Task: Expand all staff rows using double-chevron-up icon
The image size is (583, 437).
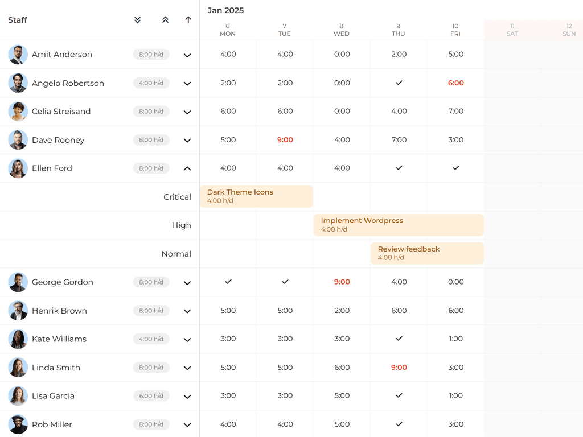Action: coord(165,19)
